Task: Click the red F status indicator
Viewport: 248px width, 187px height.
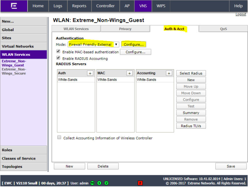Action: pos(140,183)
